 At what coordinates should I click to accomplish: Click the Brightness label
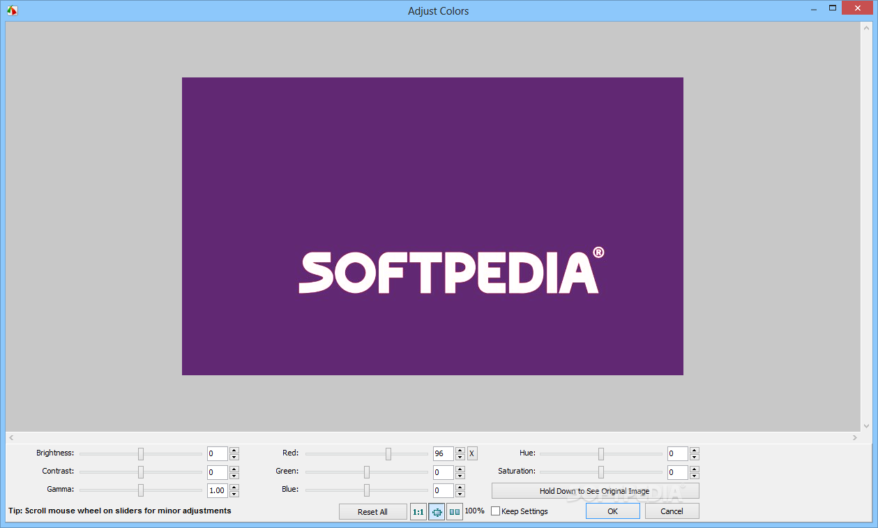55,453
